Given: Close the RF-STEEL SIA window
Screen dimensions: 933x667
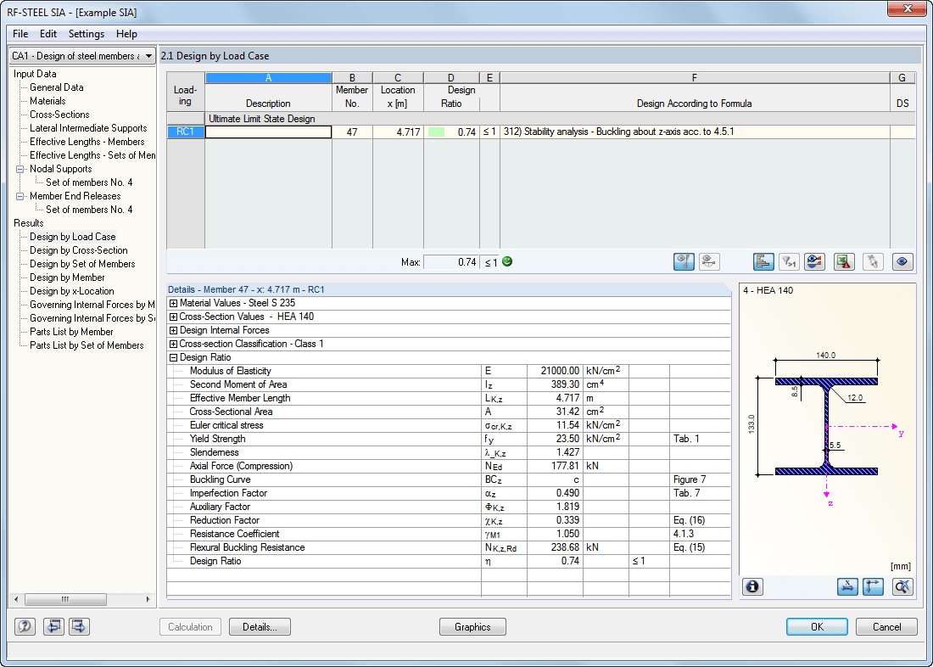Looking at the screenshot, I should (907, 9).
